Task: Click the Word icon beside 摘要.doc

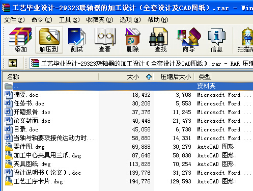Action: click(9, 95)
